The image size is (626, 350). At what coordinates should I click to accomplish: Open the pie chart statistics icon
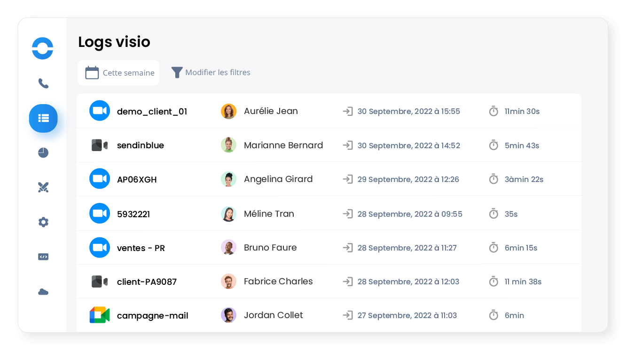pyautogui.click(x=43, y=152)
